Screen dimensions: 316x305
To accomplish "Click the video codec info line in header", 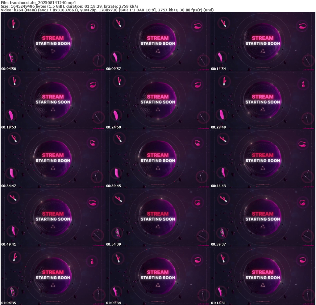I will (x=107, y=10).
